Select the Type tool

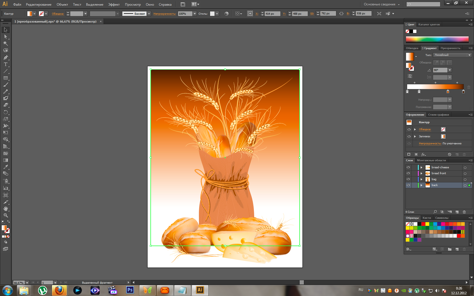[x=5, y=64]
